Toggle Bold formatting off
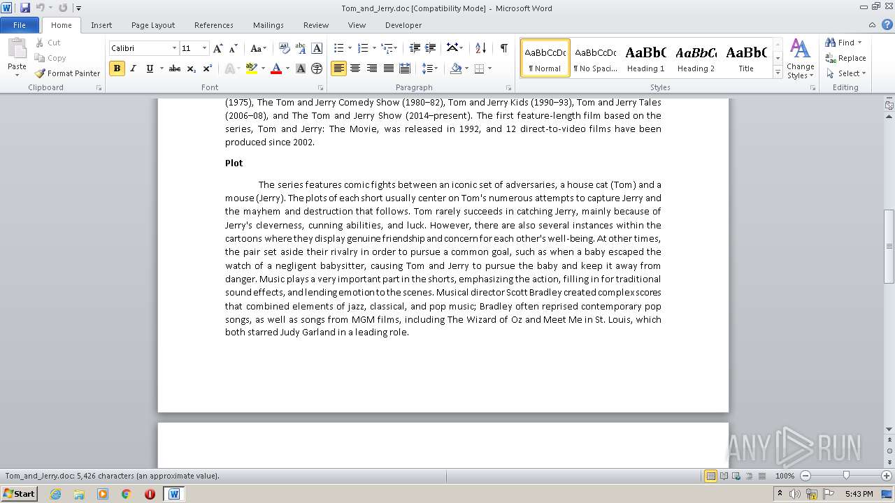This screenshot has height=503, width=895. (117, 68)
